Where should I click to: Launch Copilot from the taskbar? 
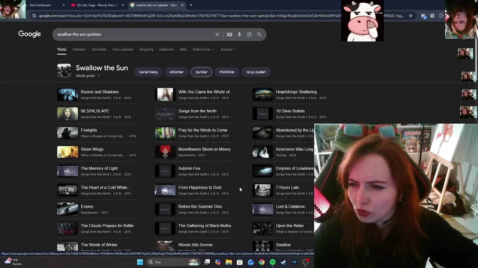(x=218, y=262)
